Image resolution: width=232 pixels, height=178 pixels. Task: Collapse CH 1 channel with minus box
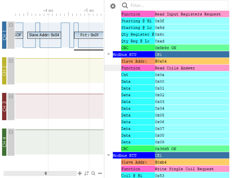[11, 25]
